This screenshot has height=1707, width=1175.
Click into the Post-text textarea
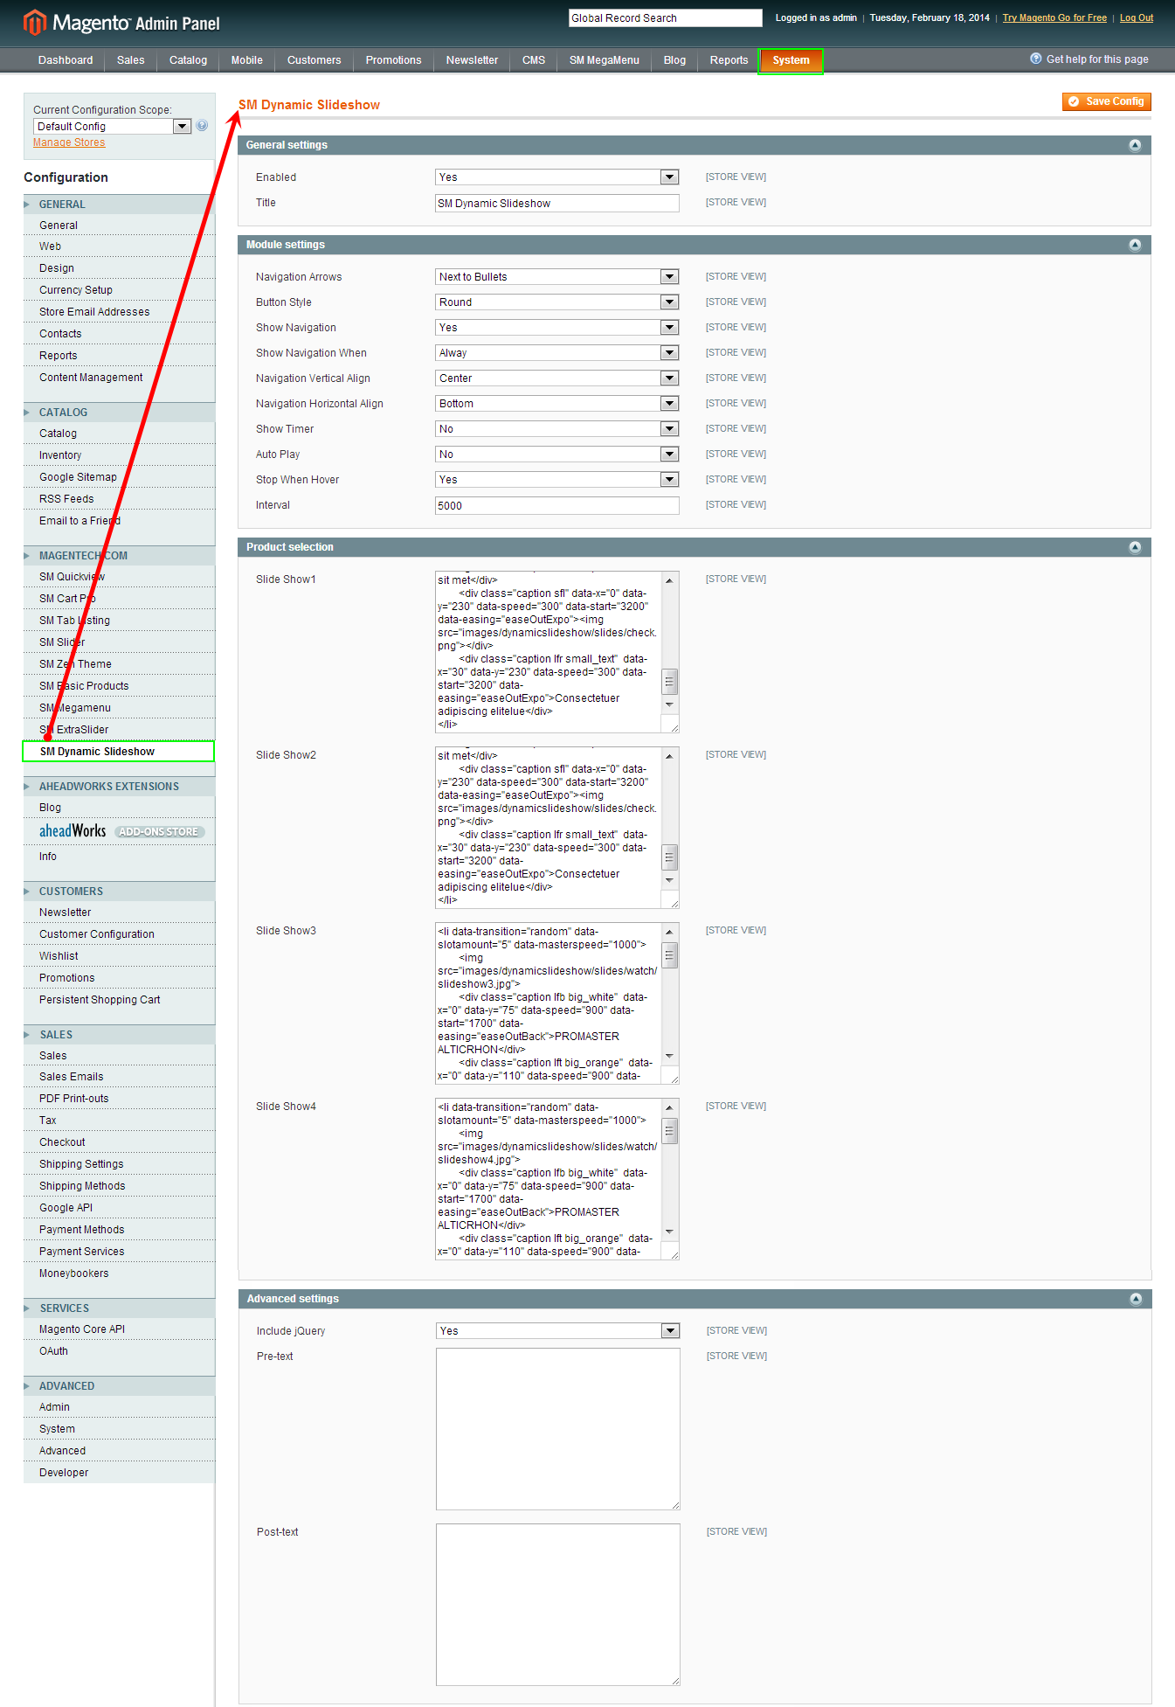pos(558,1605)
